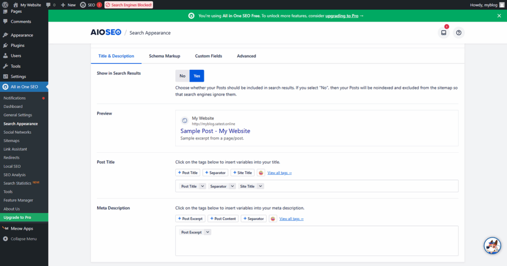Click All in One SEO sidebar item
507x266 pixels.
point(24,87)
